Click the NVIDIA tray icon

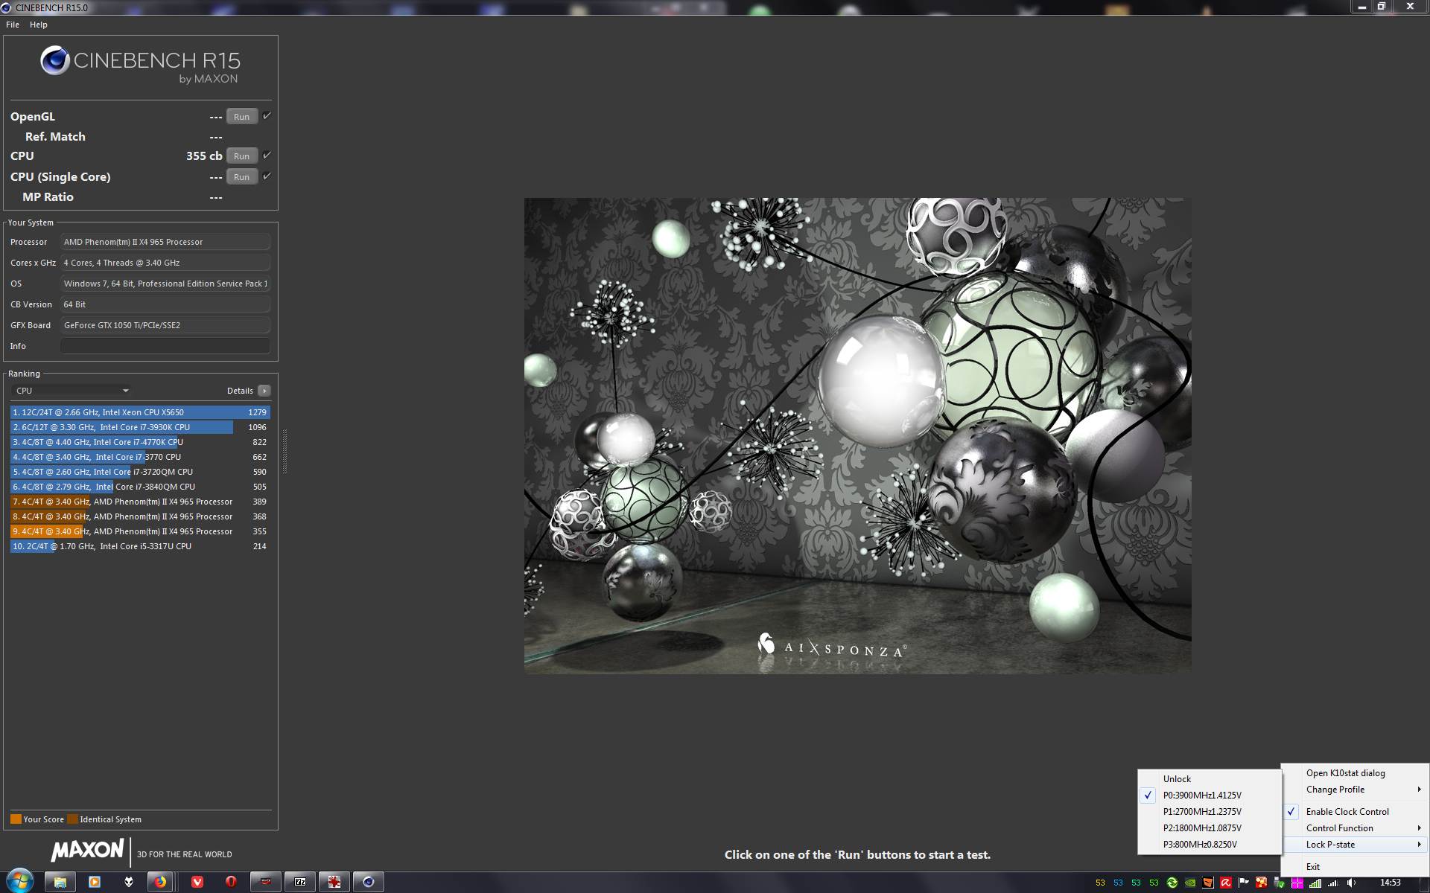point(1190,883)
